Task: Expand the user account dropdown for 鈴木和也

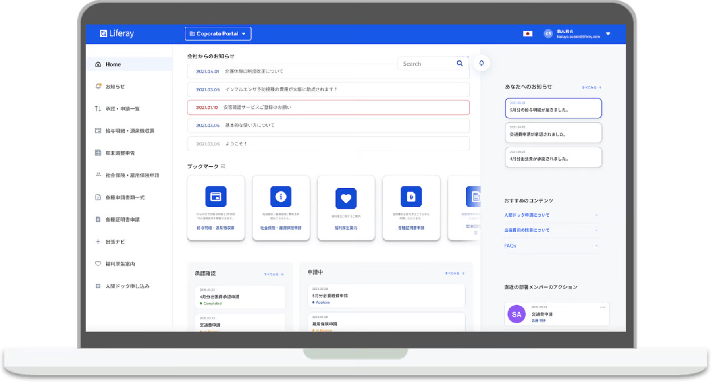Action: coord(608,34)
